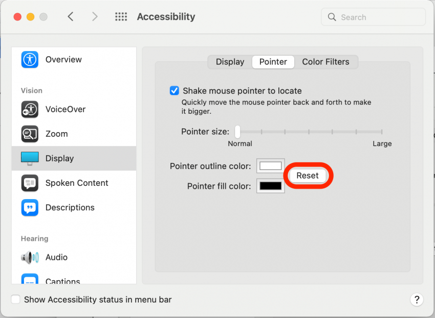Go forward with the right chevron
The width and height of the screenshot is (435, 318).
[x=95, y=17]
